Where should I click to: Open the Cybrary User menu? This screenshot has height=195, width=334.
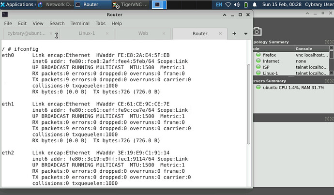tap(319, 4)
